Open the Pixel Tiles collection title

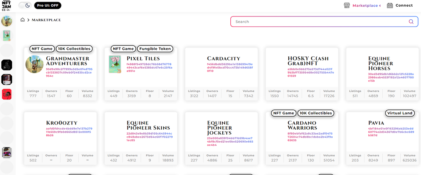pyautogui.click(x=143, y=58)
